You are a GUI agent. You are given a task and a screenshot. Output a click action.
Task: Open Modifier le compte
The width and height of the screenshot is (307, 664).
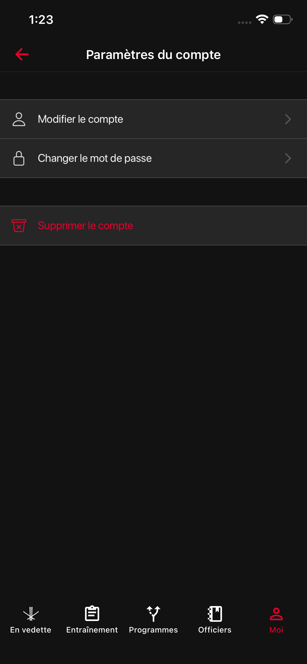pos(153,119)
